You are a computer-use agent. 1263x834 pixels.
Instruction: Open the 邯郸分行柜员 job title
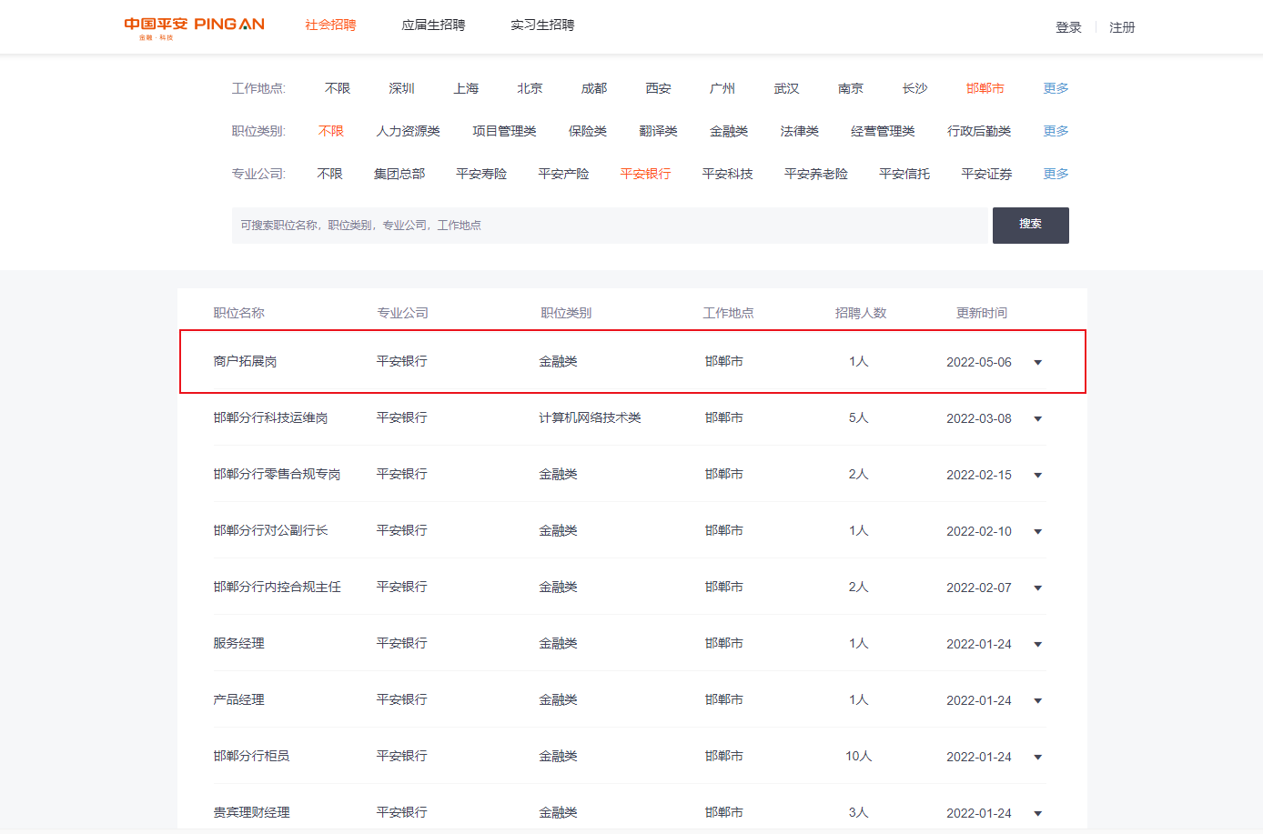tap(251, 756)
